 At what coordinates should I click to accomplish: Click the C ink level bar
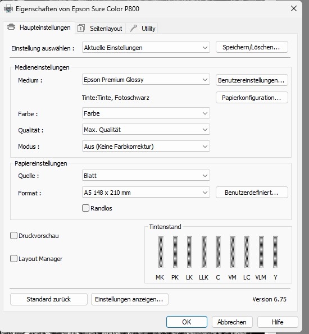tap(218, 251)
